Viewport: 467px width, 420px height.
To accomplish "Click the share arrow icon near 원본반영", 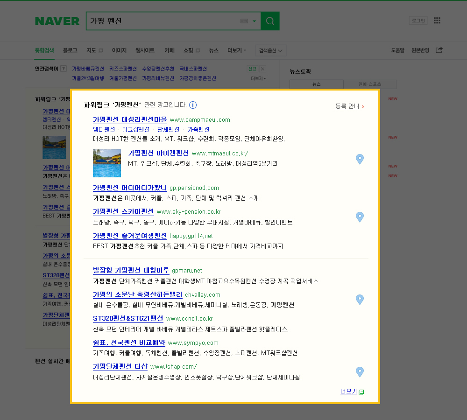I will 439,50.
